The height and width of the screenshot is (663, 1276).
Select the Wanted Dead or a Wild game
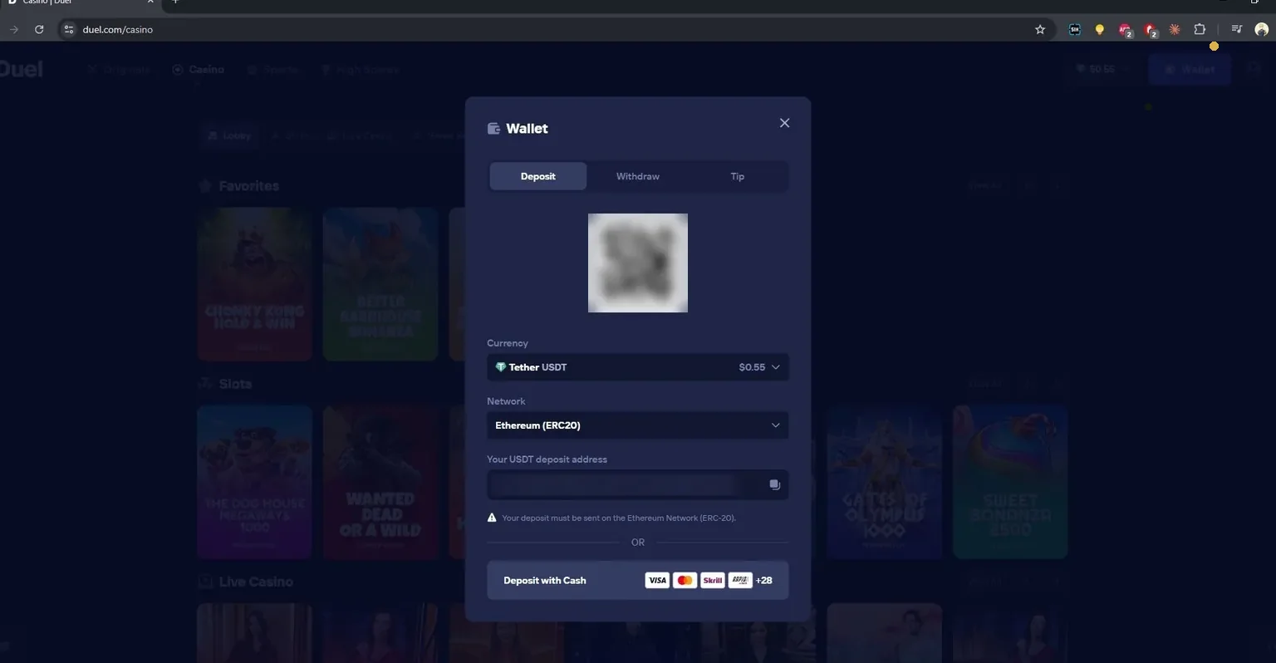[x=380, y=482]
